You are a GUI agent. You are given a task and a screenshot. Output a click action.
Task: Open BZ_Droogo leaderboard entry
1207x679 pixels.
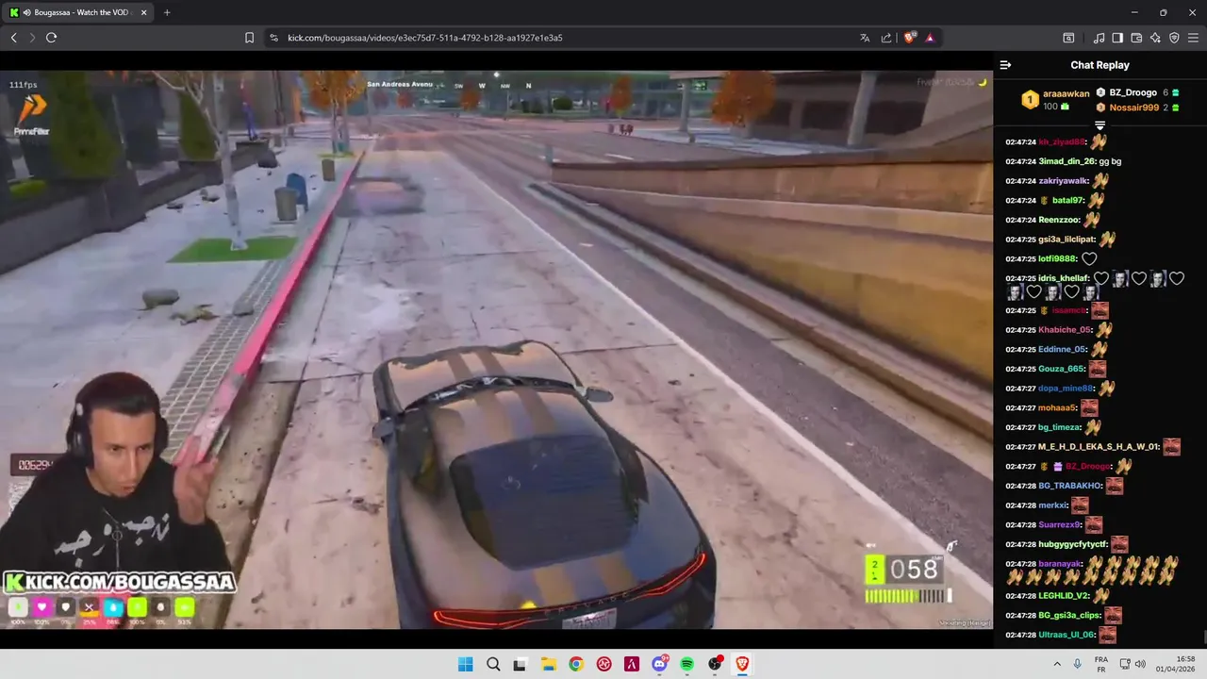(1133, 92)
